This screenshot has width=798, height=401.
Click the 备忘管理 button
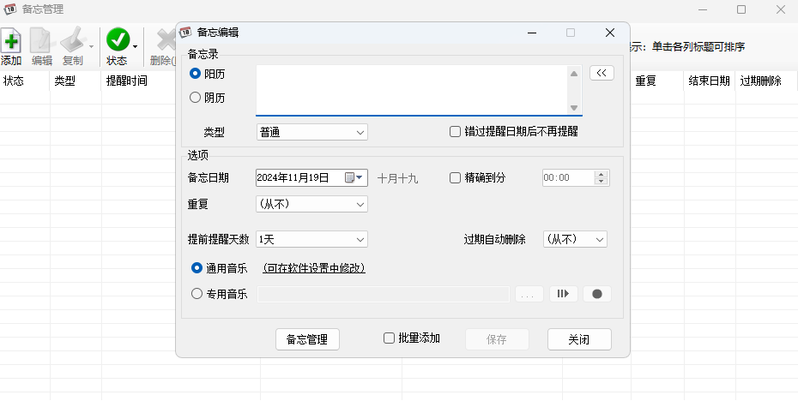pyautogui.click(x=307, y=339)
